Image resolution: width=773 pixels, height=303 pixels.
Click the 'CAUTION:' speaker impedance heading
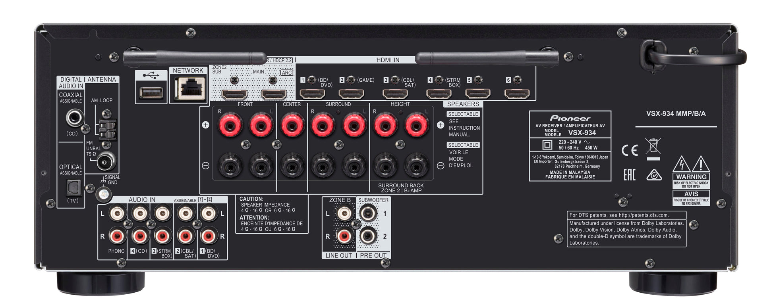coord(251,199)
